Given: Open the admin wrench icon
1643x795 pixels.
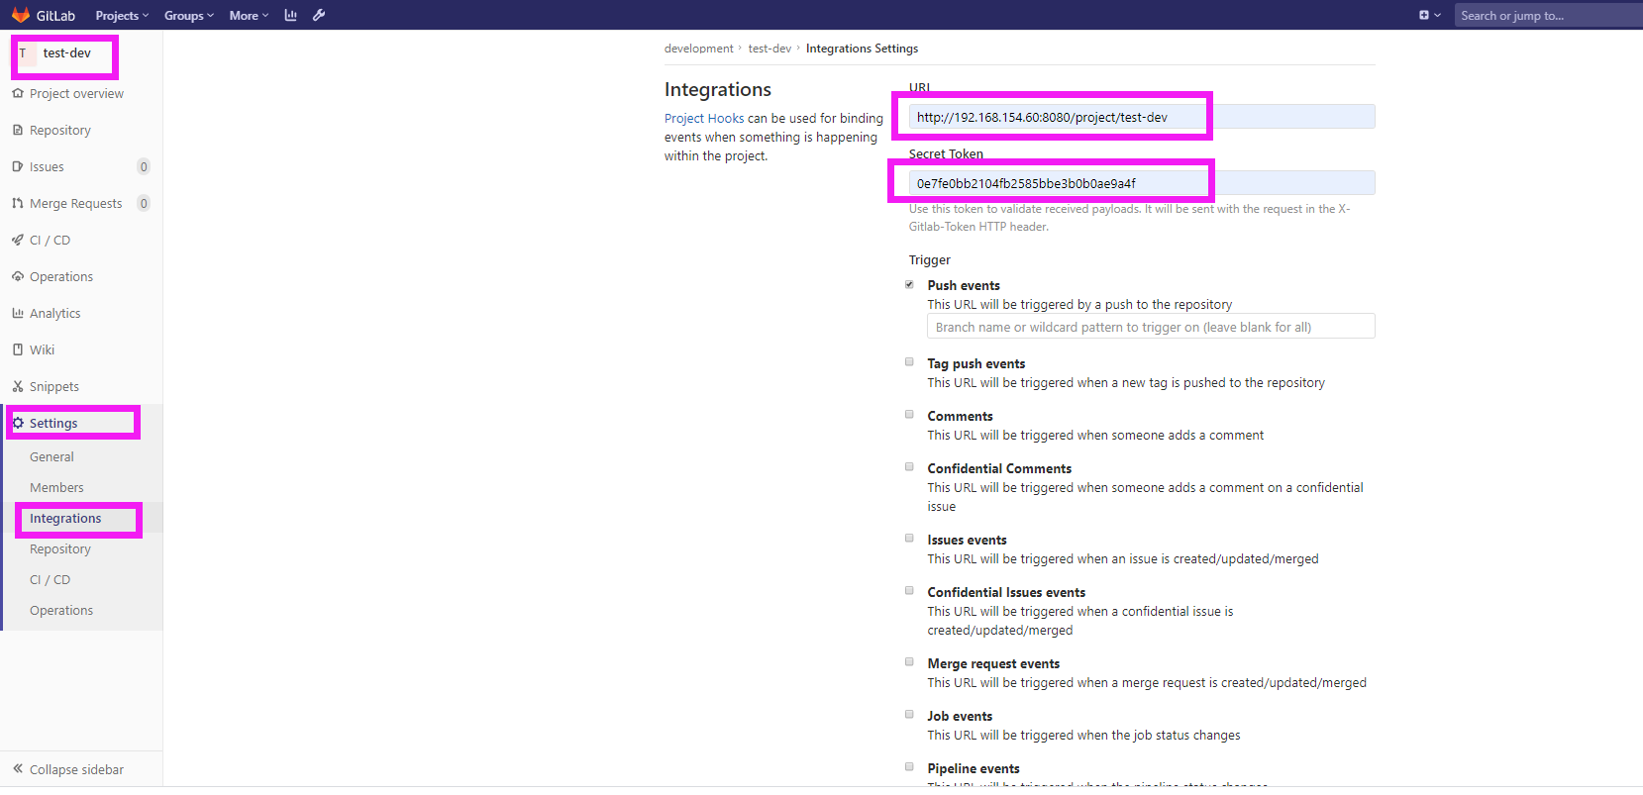Looking at the screenshot, I should (x=319, y=15).
